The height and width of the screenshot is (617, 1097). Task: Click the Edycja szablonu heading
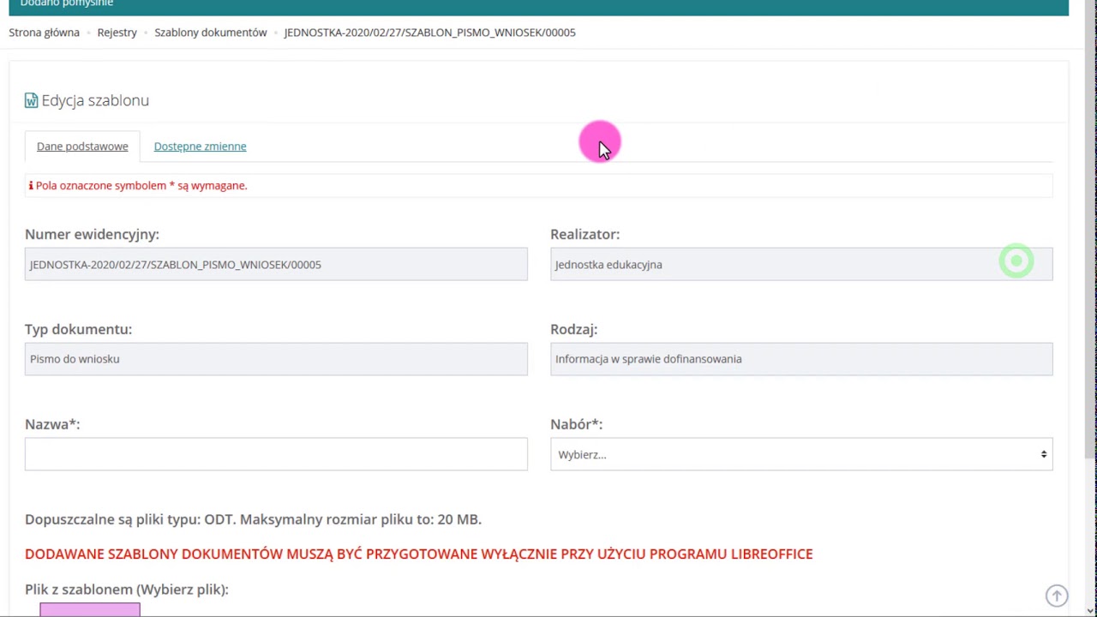(95, 100)
